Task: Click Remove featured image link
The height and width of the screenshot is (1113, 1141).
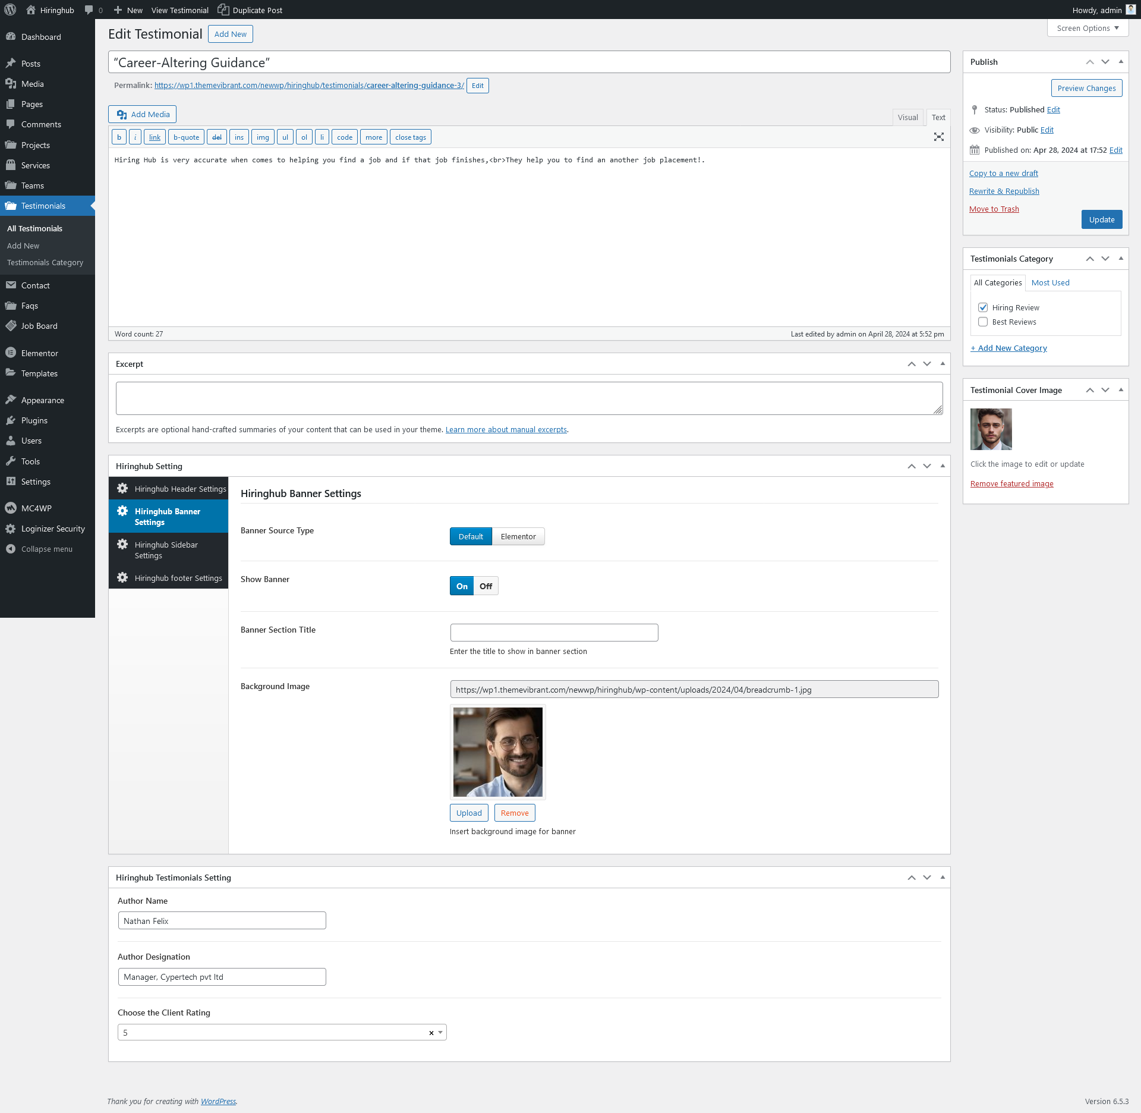Action: [x=1011, y=484]
